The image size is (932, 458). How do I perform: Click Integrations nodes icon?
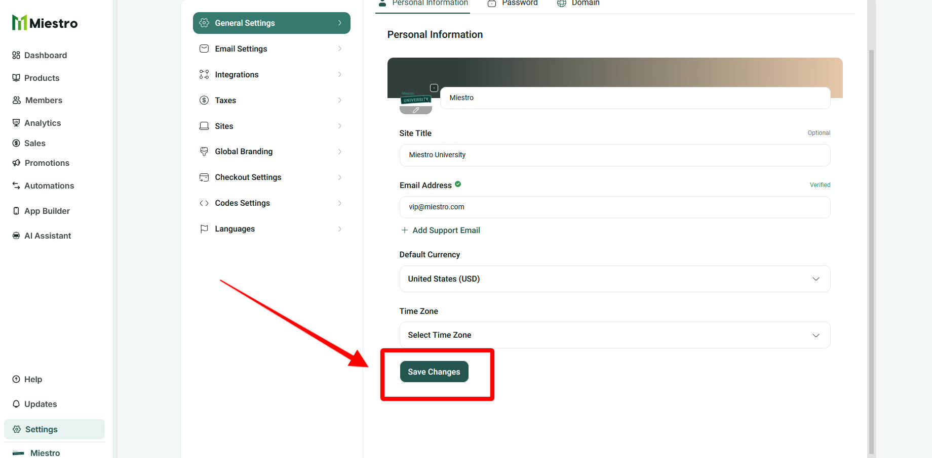pyautogui.click(x=204, y=74)
